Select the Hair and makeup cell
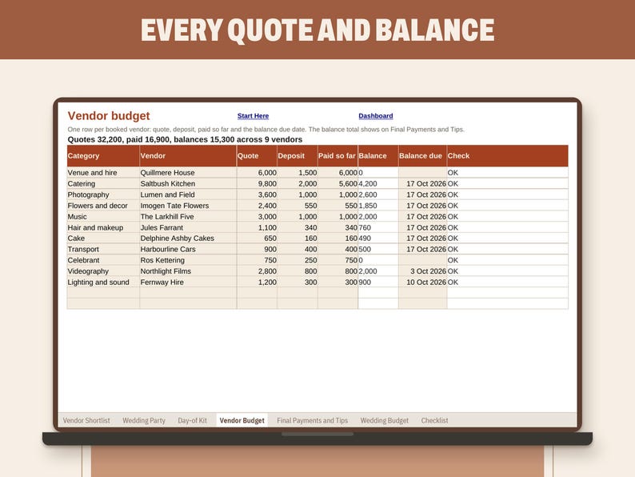Image resolution: width=635 pixels, height=477 pixels. coord(103,227)
